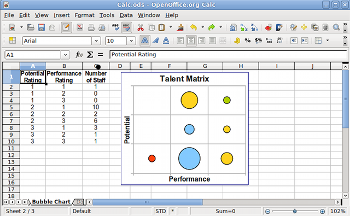The height and width of the screenshot is (216, 350).
Task: Click the Sort Ascending icon
Action: (244, 27)
